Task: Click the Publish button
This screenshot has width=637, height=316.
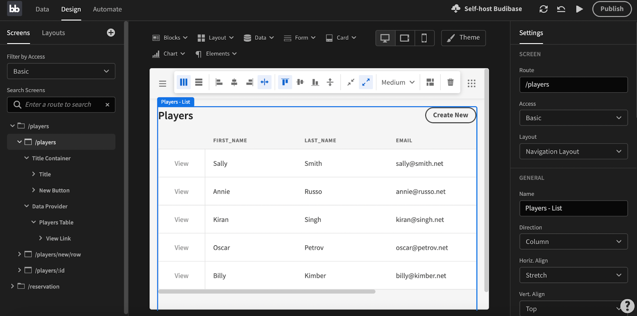Action: [612, 9]
